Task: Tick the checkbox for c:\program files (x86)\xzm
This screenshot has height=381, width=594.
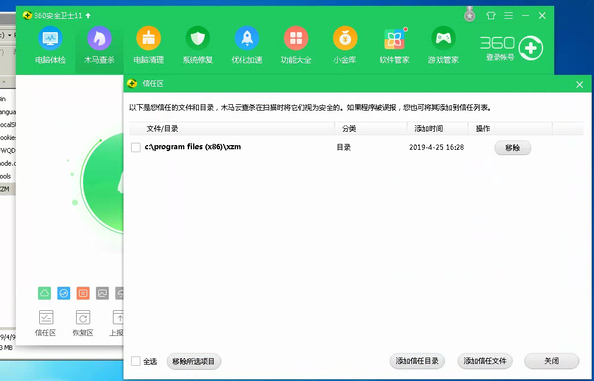Action: [x=136, y=147]
